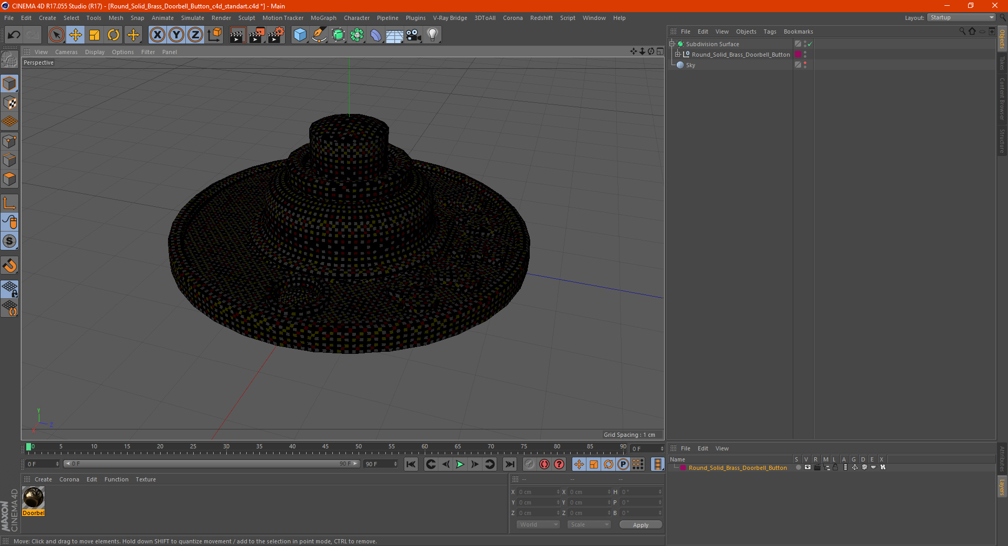Screen dimensions: 1008x546
Task: Open the Spline pen tool
Action: tap(319, 35)
